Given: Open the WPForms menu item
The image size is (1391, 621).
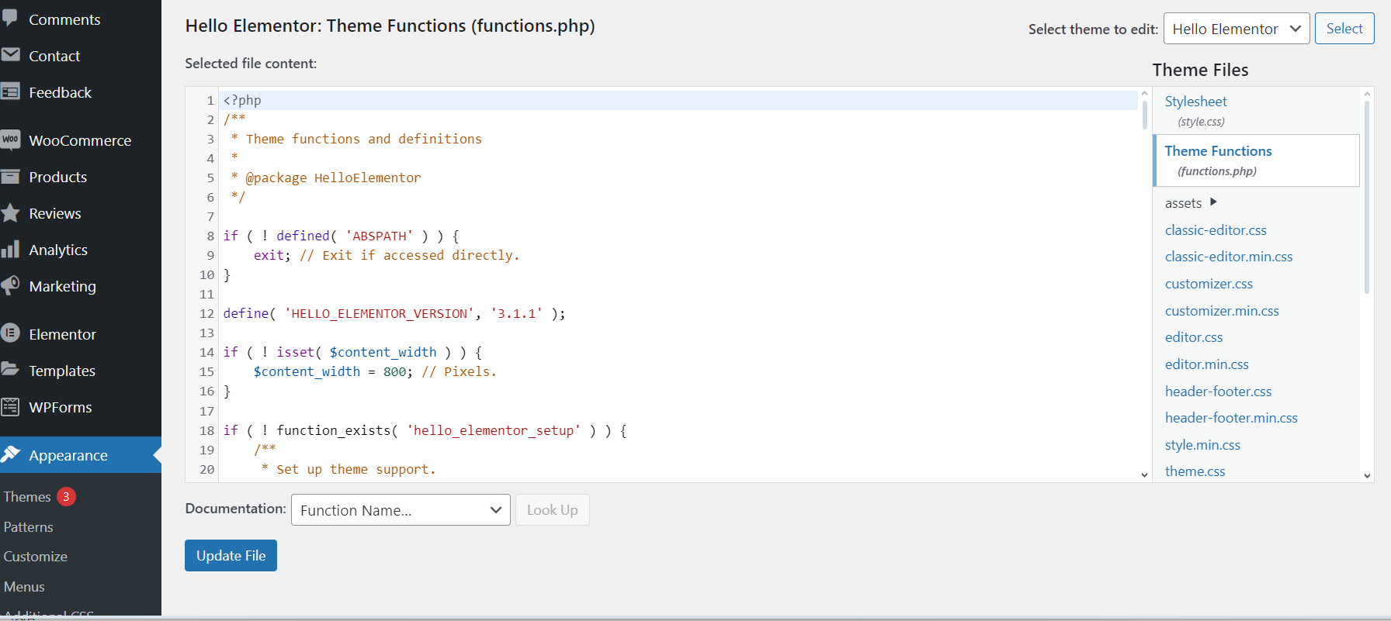Looking at the screenshot, I should [x=60, y=407].
